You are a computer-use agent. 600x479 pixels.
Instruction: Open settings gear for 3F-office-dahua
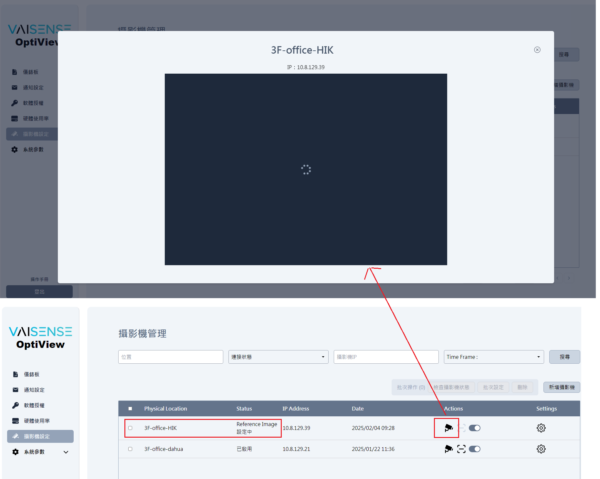tap(541, 449)
